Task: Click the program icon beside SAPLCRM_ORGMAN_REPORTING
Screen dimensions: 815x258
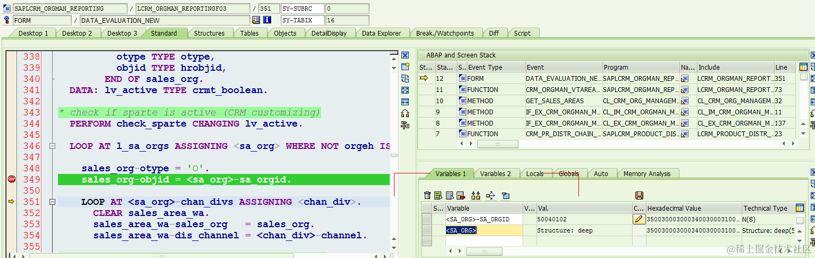Action: click(7, 9)
